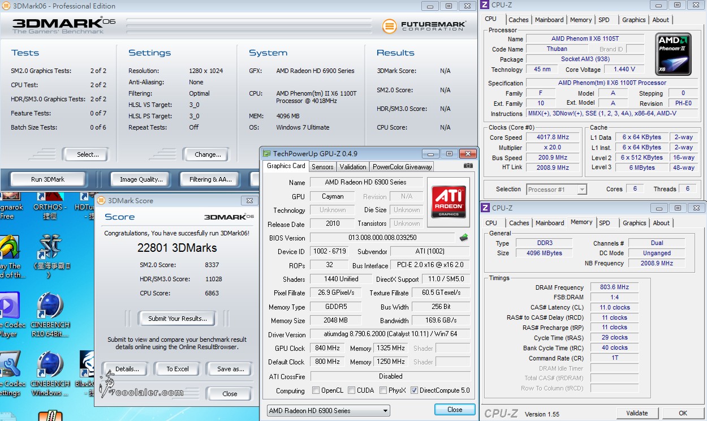The height and width of the screenshot is (421, 707).
Task: Click the Save as... button
Action: [x=231, y=369]
